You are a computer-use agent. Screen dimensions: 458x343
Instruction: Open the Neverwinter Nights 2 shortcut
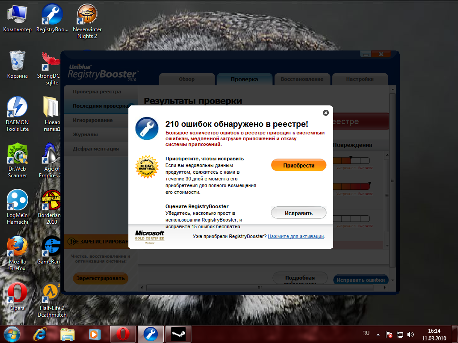(87, 21)
